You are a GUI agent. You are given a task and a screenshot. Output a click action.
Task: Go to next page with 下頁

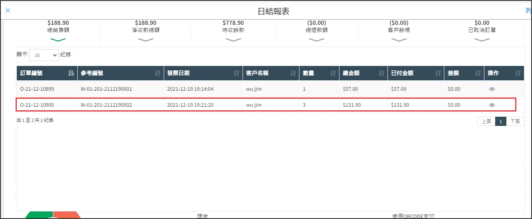coord(515,121)
